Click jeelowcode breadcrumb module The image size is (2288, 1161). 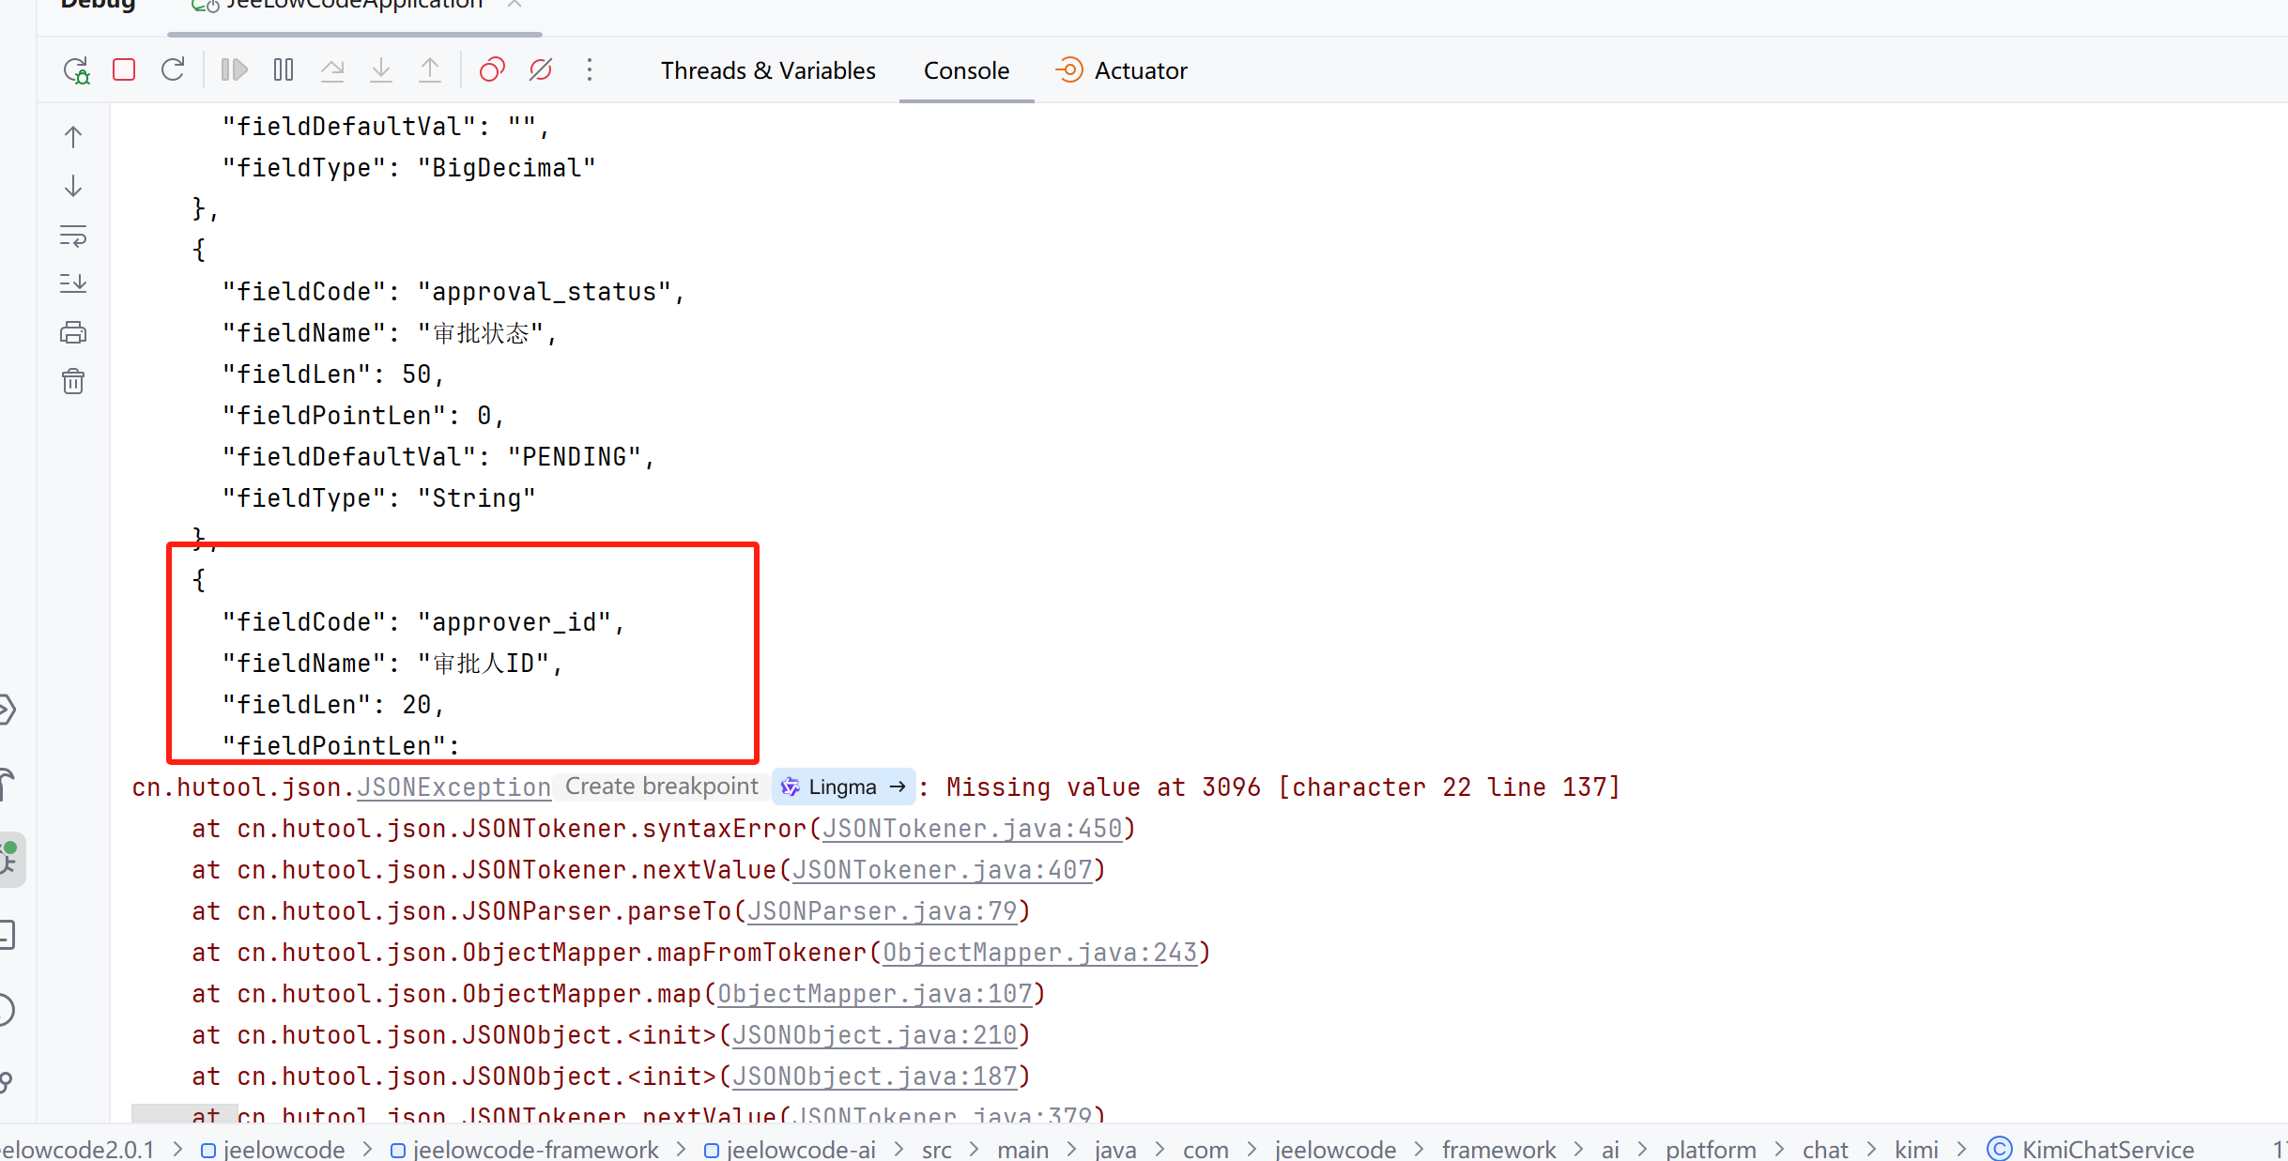tap(273, 1149)
